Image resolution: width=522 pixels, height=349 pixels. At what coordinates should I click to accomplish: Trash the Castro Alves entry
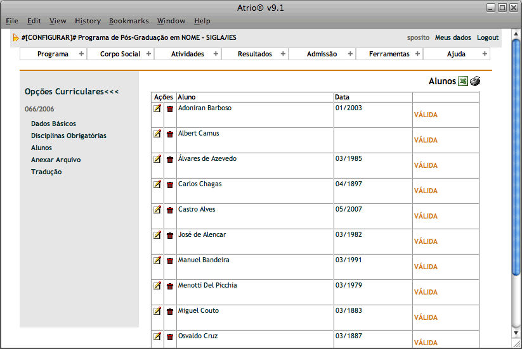(x=170, y=210)
